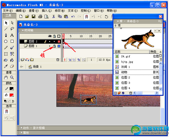This screenshot has width=169, height=137.
Task: Select the Free Transform tool
Action: tap(6, 54)
